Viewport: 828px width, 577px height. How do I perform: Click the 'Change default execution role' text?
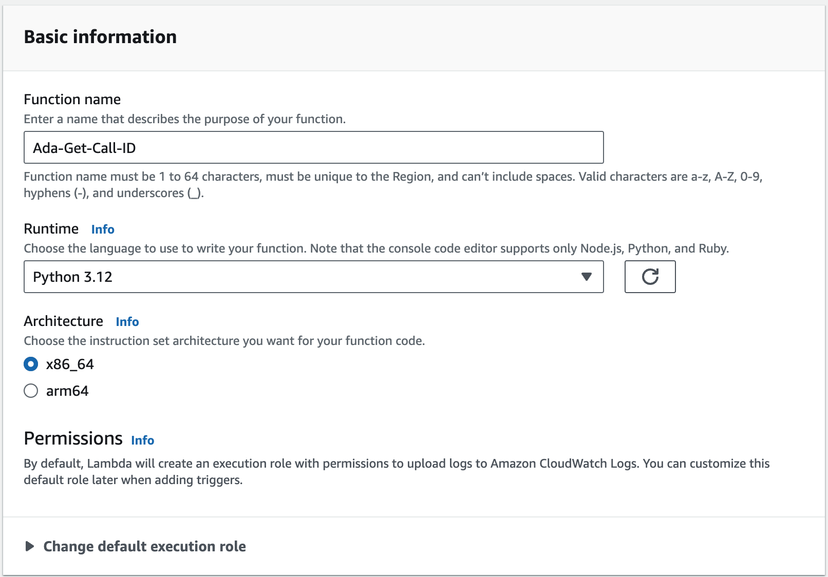point(144,546)
